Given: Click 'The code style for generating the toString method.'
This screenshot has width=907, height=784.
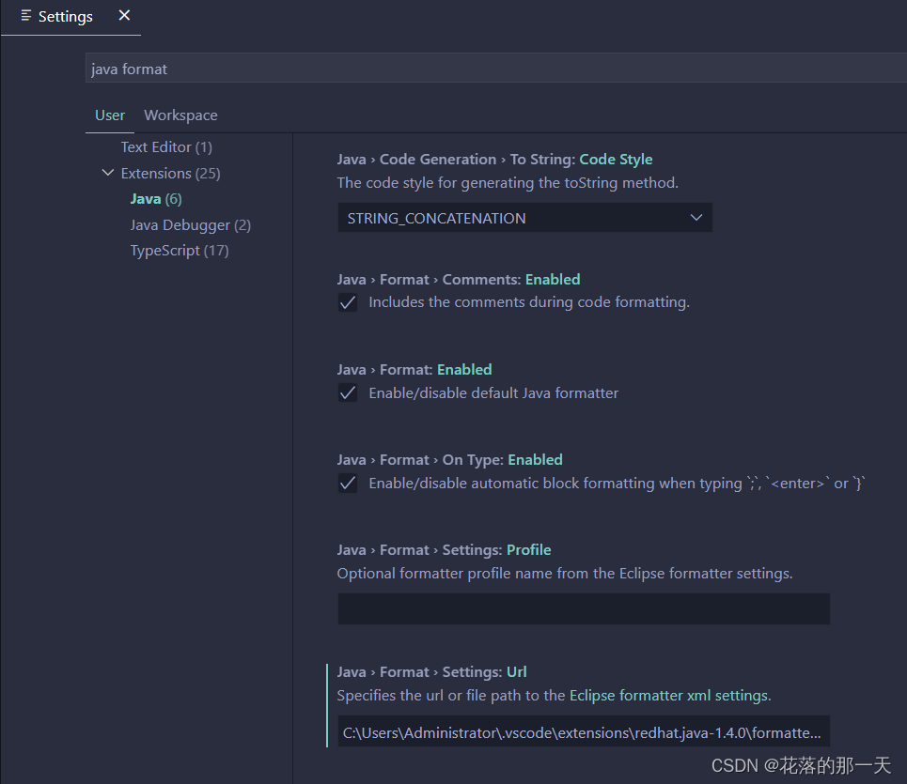Looking at the screenshot, I should 508,182.
